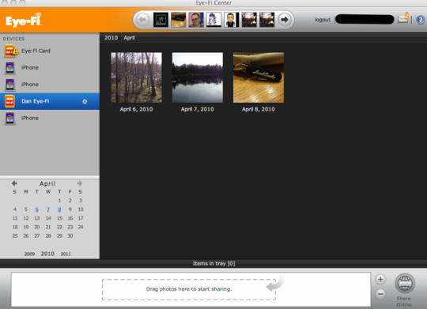Click the 2010 breadcrumb tab

[x=111, y=38]
